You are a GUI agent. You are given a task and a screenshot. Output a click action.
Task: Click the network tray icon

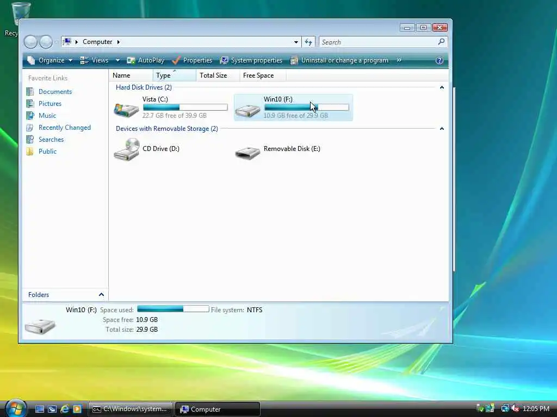(x=504, y=409)
